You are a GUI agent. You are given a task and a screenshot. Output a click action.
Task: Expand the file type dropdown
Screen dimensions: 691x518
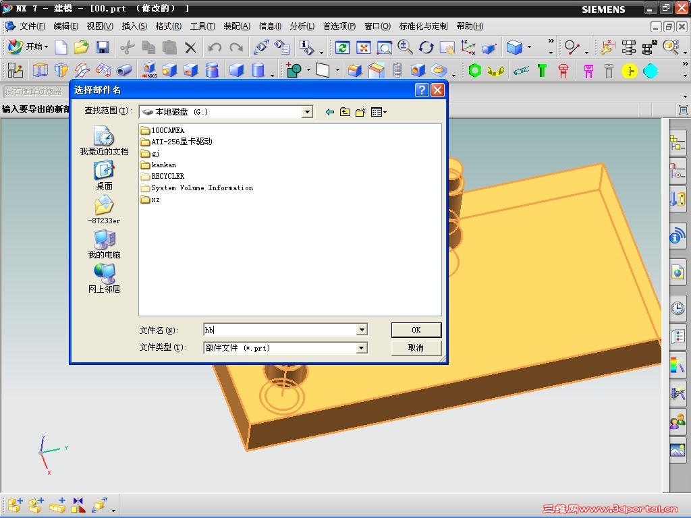click(x=362, y=348)
